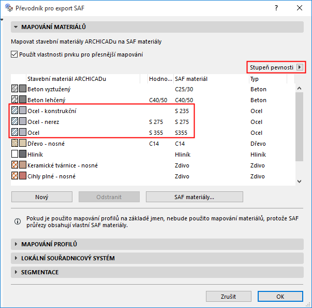Select the Dřevo - nosné row
Image resolution: width=312 pixels, height=308 pixels.
point(153,143)
